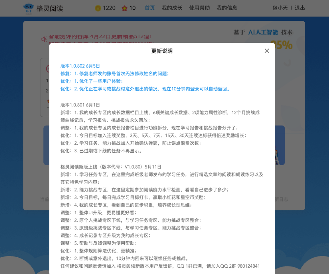Click line 成长记录专区升级为我的成长专区
This screenshot has height=274, width=329.
tap(106, 236)
